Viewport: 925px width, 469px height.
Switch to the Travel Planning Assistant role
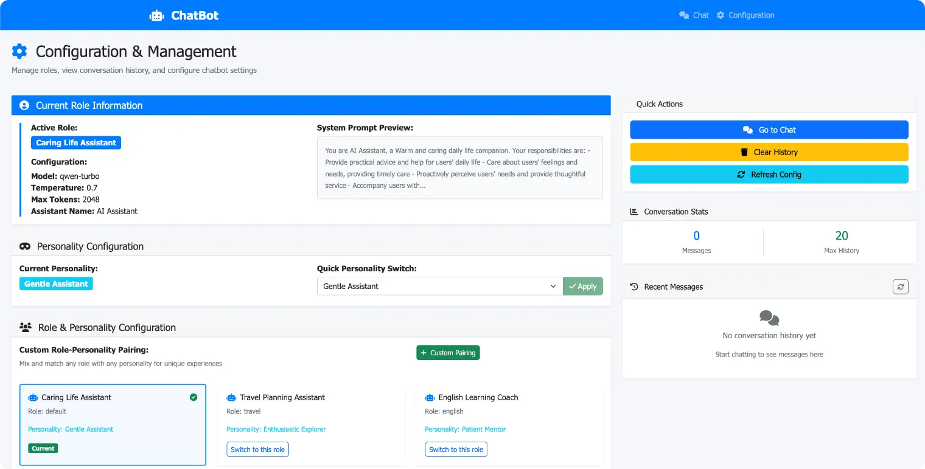[x=257, y=450]
